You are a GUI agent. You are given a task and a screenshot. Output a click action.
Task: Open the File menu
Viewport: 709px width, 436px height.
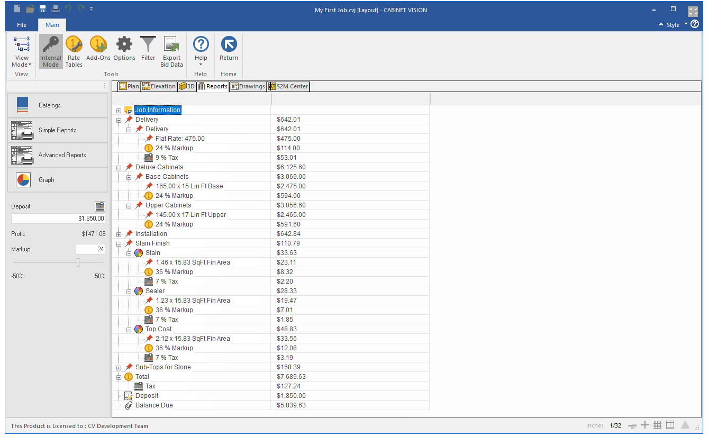tap(22, 25)
